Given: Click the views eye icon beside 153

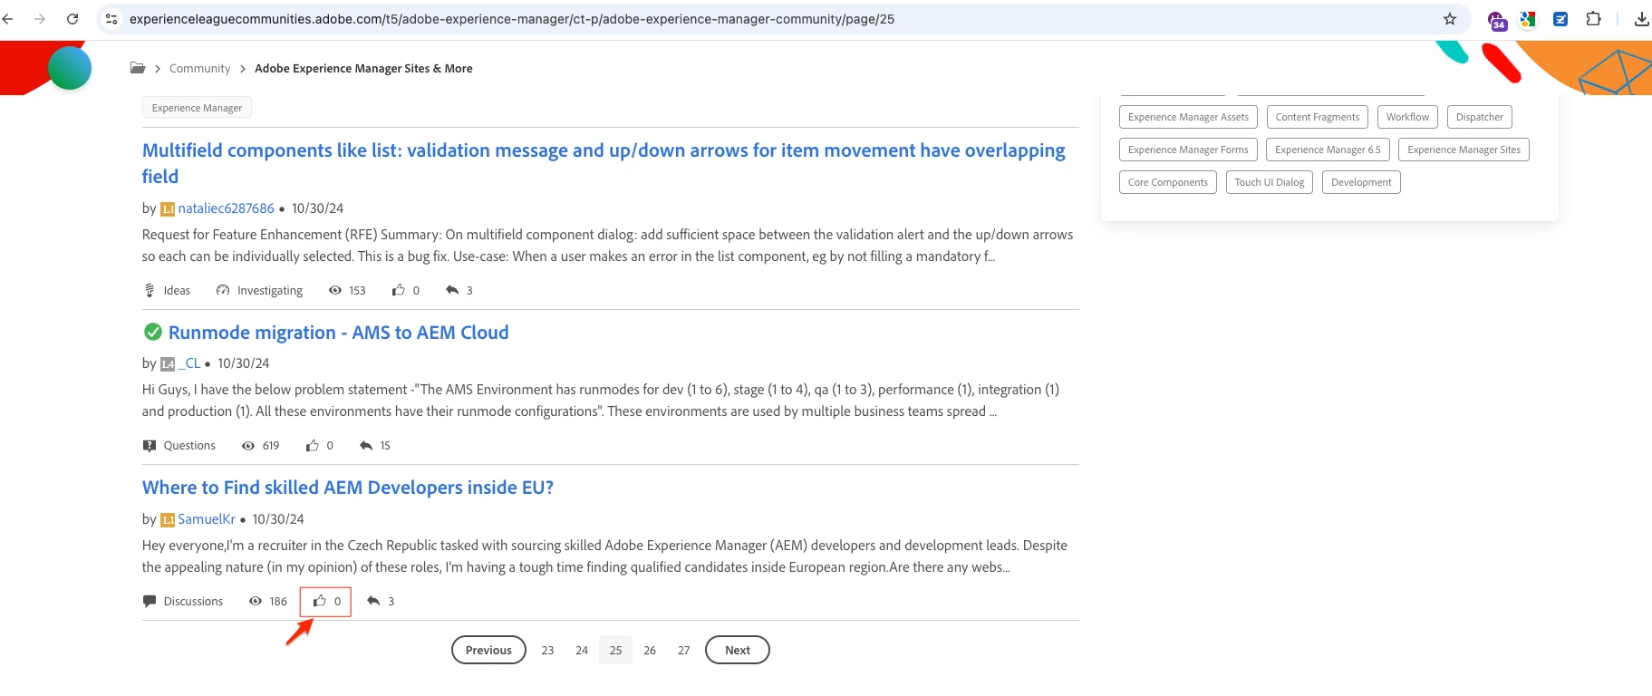Looking at the screenshot, I should click(335, 290).
